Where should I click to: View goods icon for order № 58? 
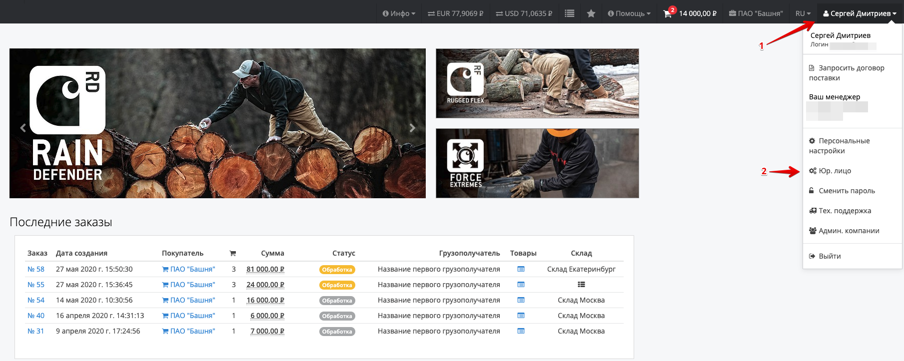[521, 269]
